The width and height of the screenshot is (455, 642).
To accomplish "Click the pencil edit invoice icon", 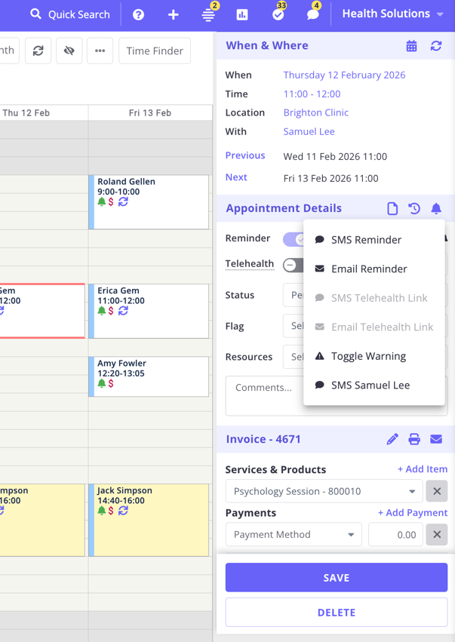I will click(392, 439).
